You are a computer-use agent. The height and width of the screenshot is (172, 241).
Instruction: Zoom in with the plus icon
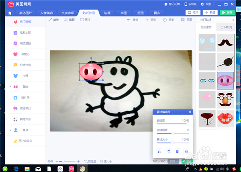[78, 162]
